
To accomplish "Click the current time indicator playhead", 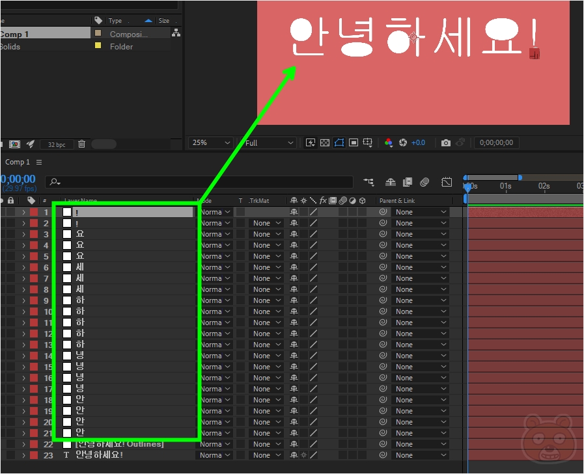I will [x=468, y=187].
